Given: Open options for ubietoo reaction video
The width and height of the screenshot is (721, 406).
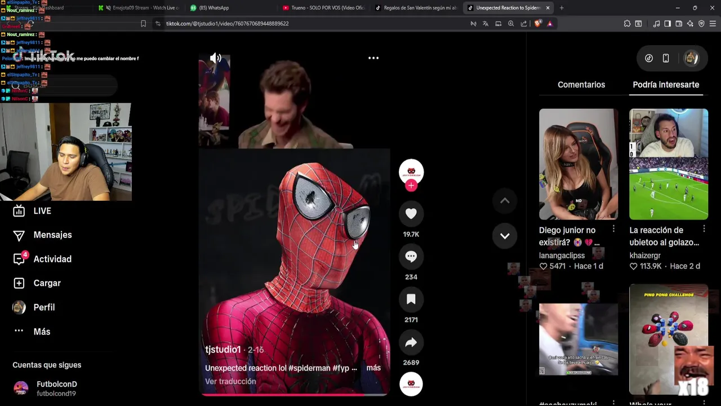Looking at the screenshot, I should (704, 229).
